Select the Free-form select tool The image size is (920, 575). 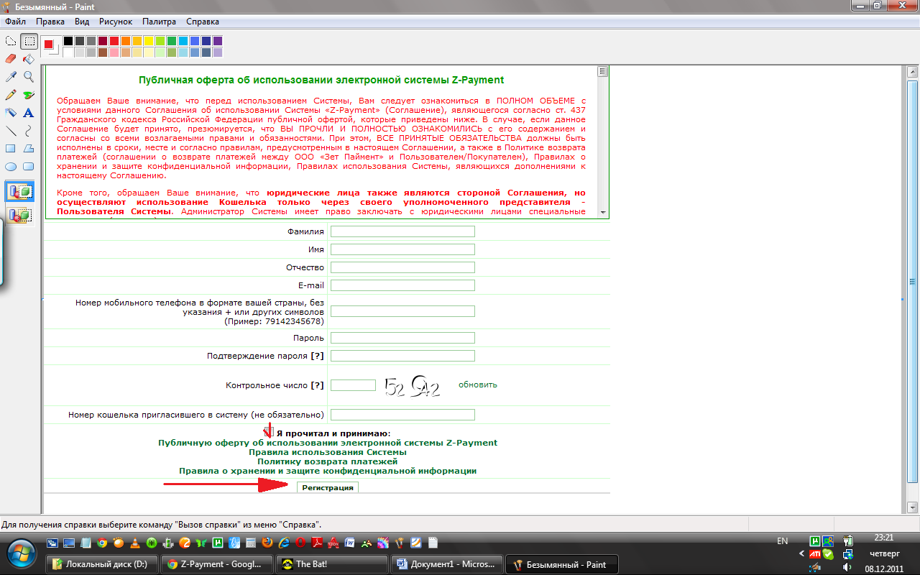[11, 41]
